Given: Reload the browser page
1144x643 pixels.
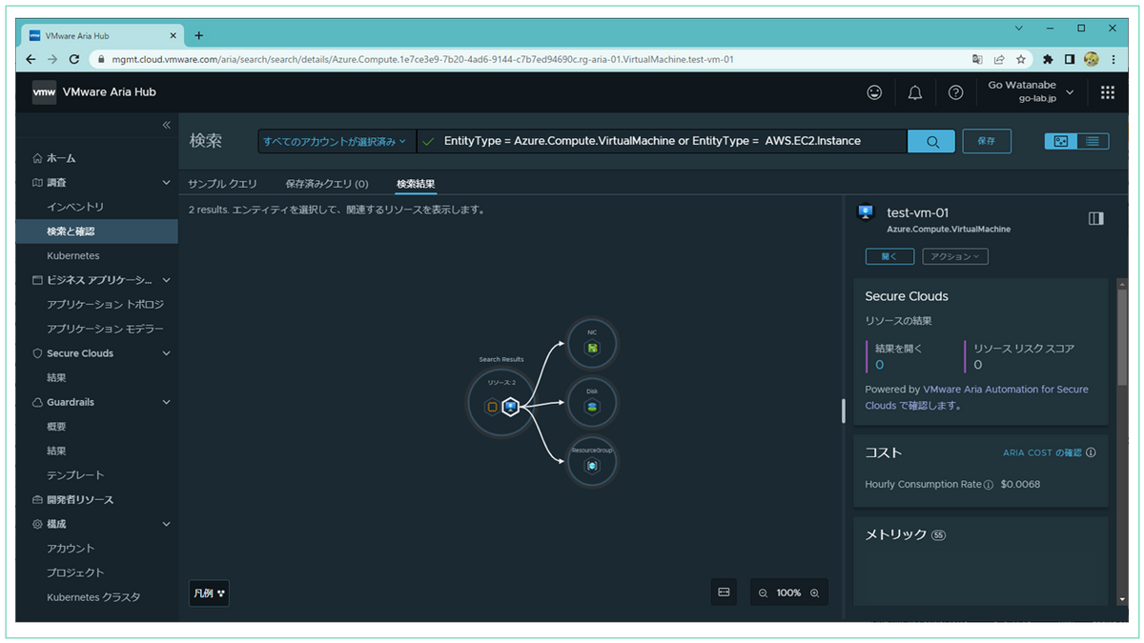Looking at the screenshot, I should tap(75, 59).
